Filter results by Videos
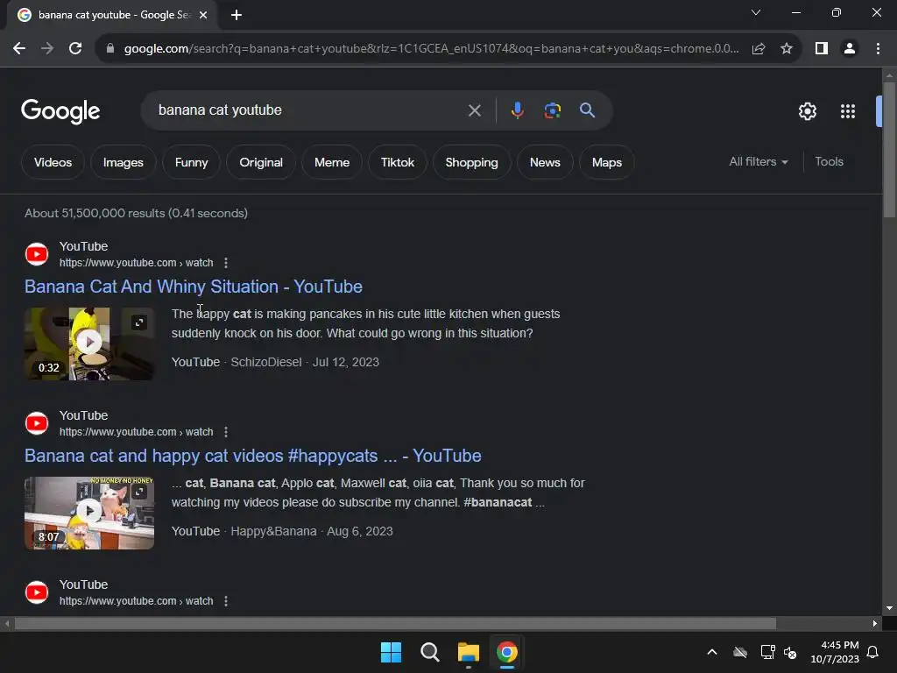 [53, 162]
